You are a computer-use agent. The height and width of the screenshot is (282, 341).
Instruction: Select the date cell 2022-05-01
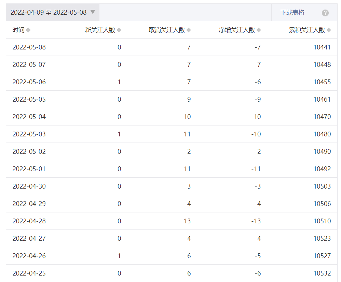pos(29,169)
